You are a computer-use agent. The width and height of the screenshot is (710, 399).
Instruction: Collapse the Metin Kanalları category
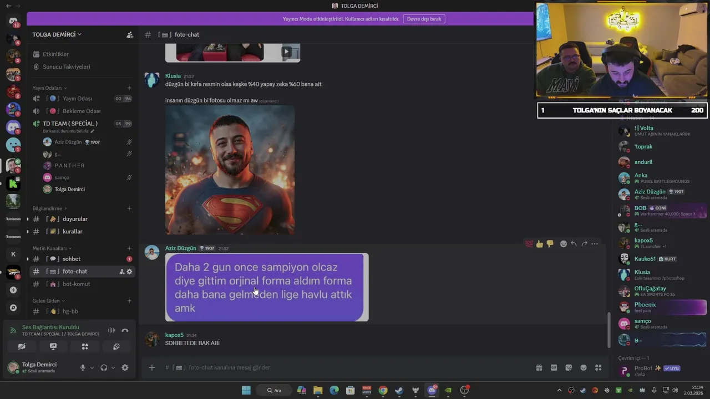click(x=52, y=248)
